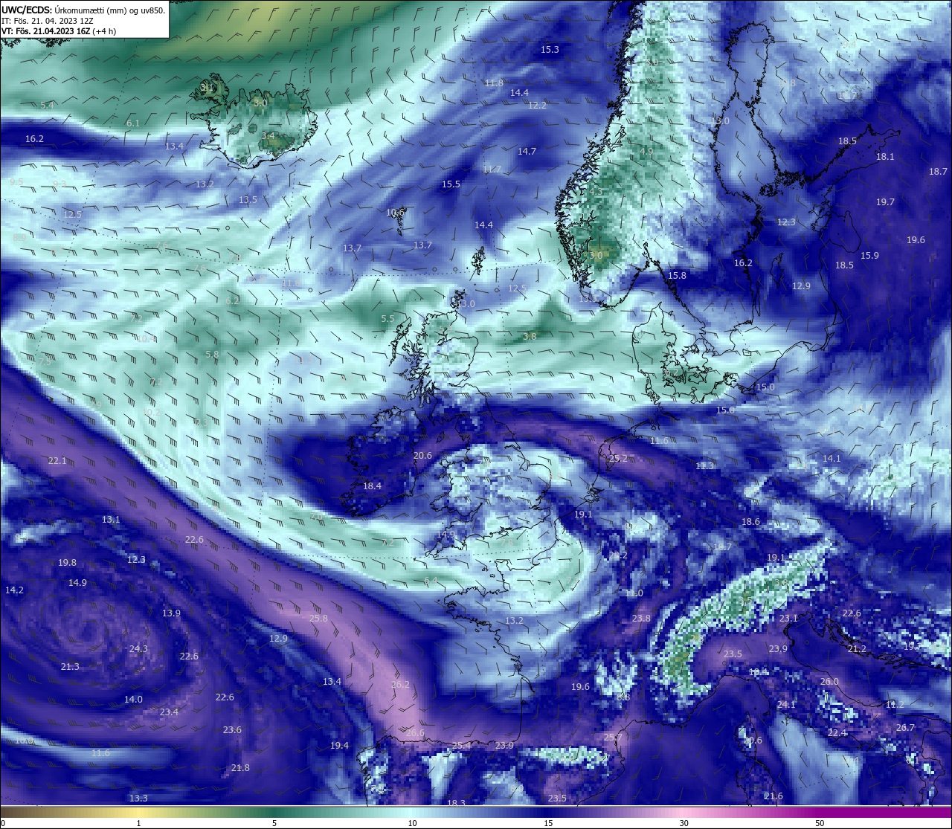This screenshot has width=952, height=829.
Task: Click the 23.1 map value
Action: pos(788,619)
